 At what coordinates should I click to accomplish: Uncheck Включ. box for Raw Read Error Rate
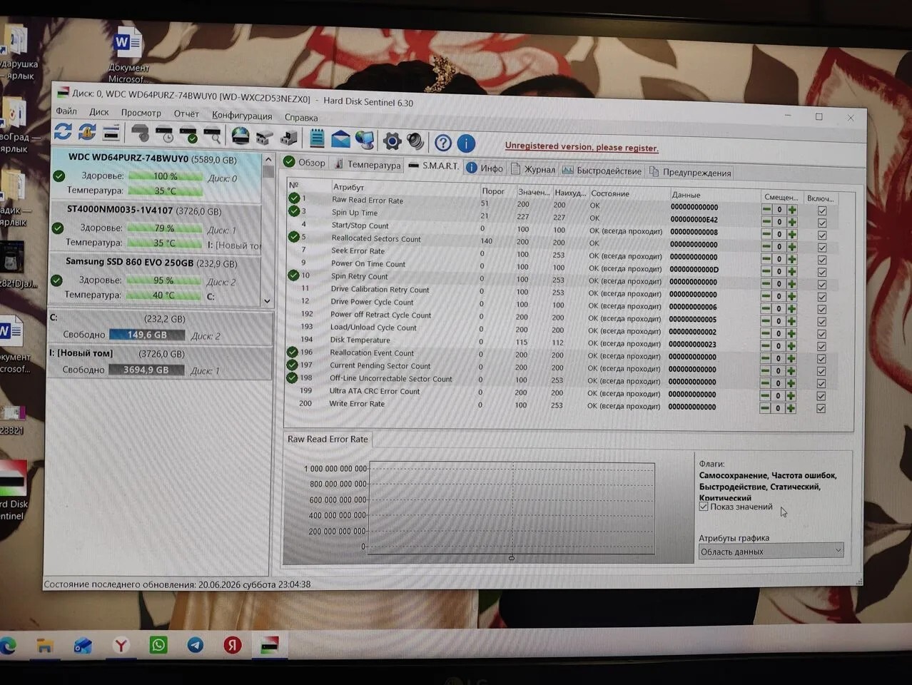(822, 210)
